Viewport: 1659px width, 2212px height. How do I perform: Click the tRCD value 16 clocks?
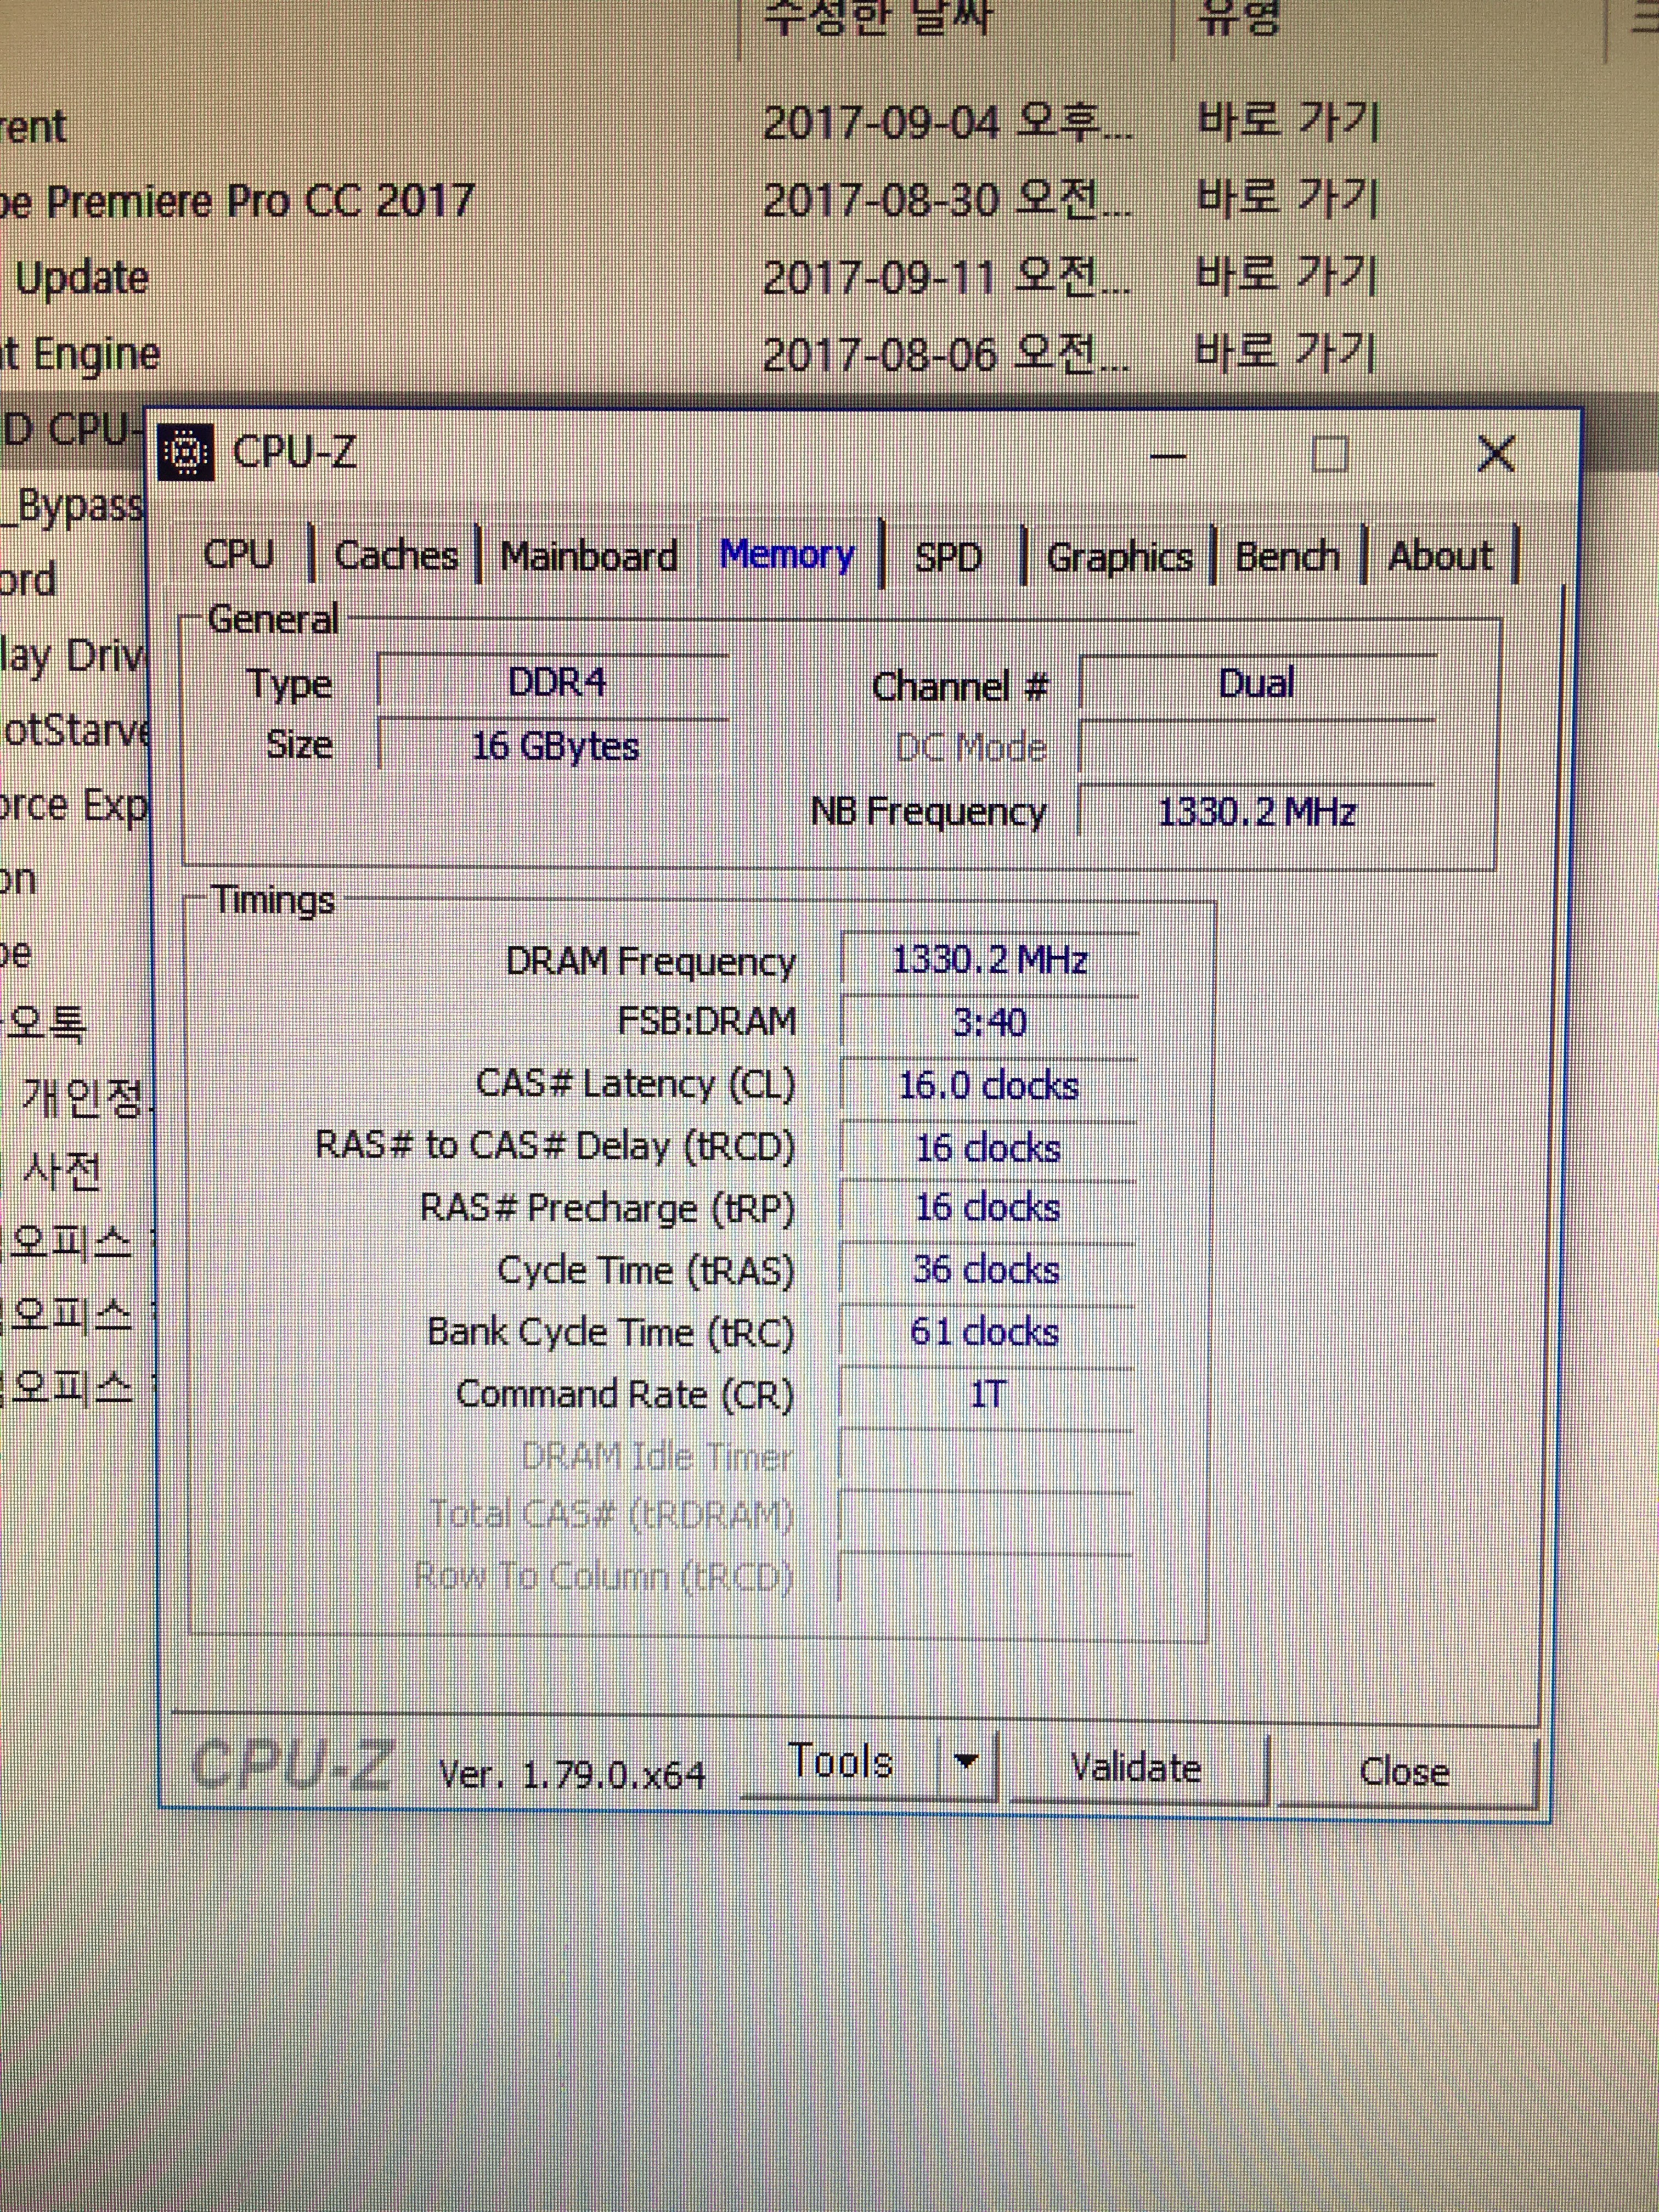[989, 1148]
